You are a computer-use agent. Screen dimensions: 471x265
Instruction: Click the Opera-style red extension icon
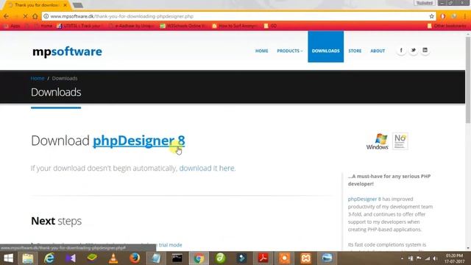point(443,16)
